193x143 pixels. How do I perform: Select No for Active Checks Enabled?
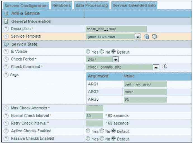coord(102,131)
